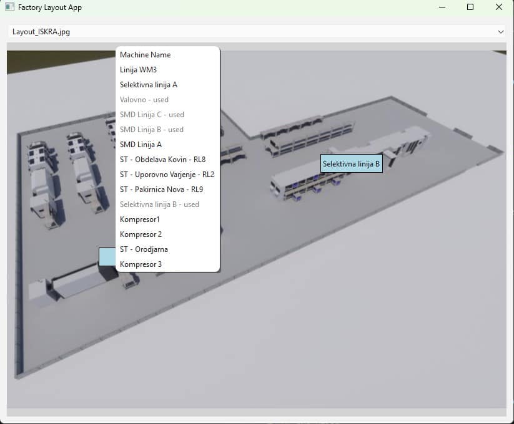Pick "Kompresor1" from the machine menu

pyautogui.click(x=139, y=219)
